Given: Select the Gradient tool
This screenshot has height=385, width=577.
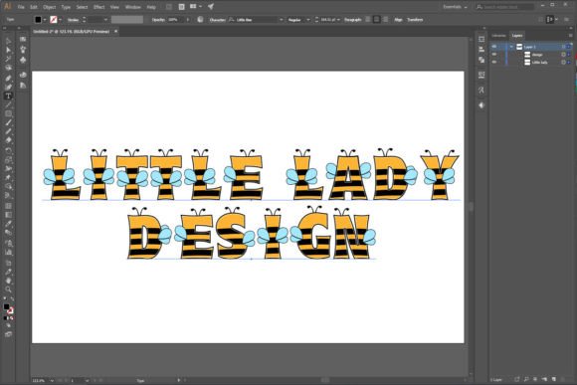Looking at the screenshot, I should pos(8,215).
